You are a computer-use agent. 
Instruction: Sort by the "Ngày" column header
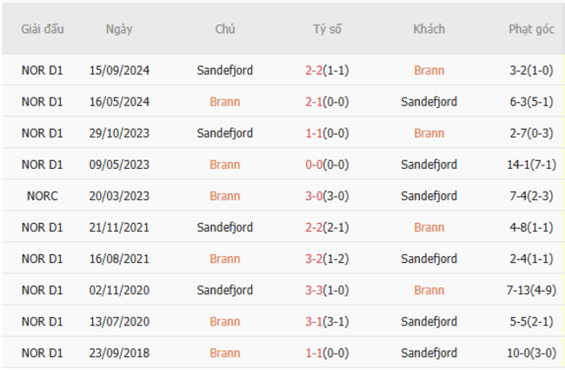pyautogui.click(x=119, y=29)
